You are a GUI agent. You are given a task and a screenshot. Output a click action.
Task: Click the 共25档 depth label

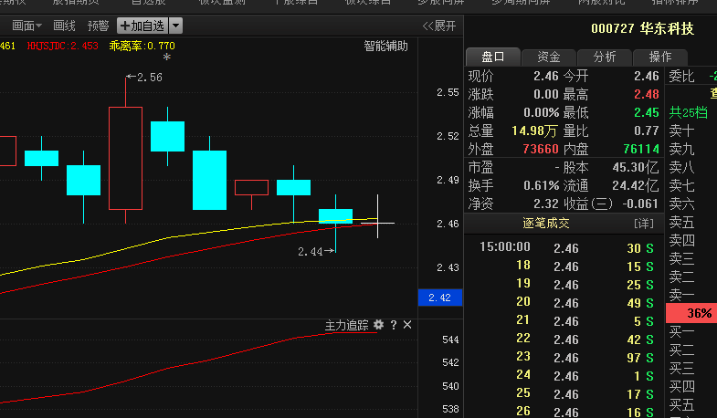coord(688,112)
